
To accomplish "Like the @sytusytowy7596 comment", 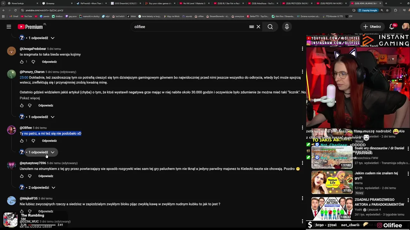I will [x=22, y=176].
